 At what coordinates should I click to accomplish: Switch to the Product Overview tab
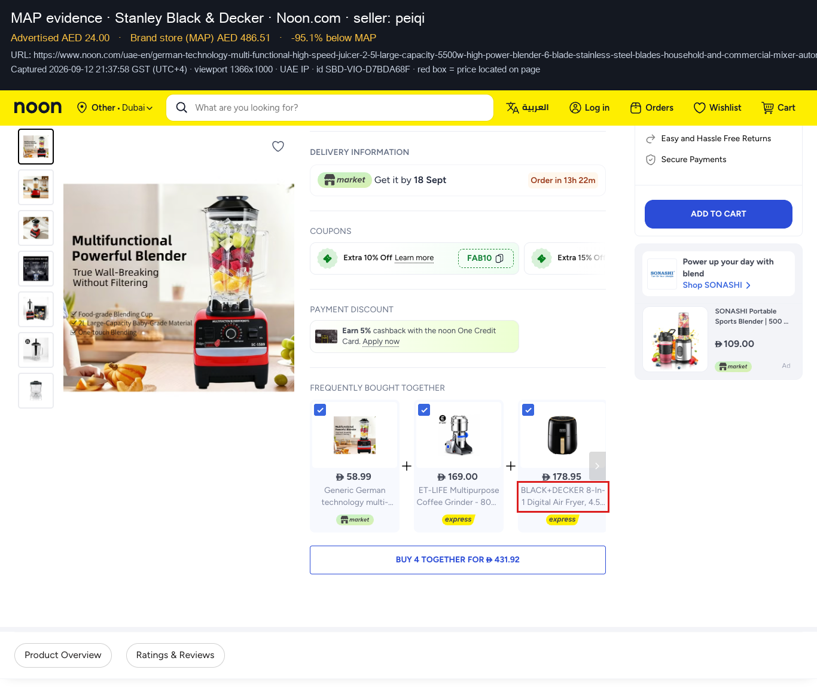point(63,655)
